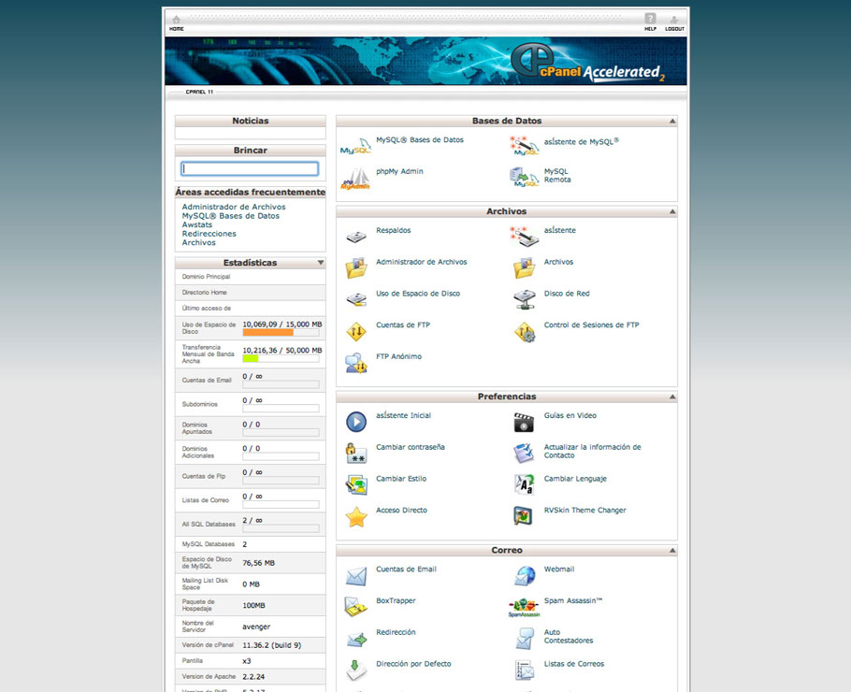Toggle the Estadísticas panel dropdown arrow
Viewport: 851px width, 692px height.
pyautogui.click(x=321, y=264)
